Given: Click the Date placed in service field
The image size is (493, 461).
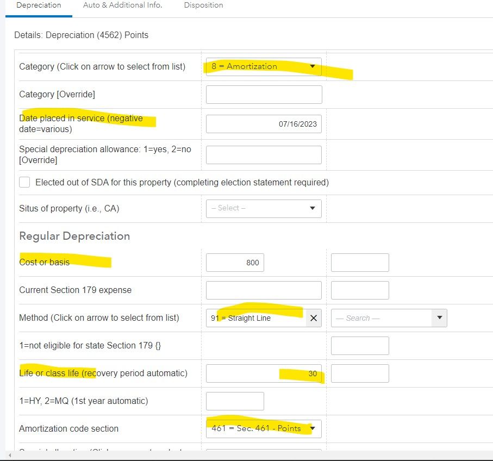Looking at the screenshot, I should [x=264, y=124].
